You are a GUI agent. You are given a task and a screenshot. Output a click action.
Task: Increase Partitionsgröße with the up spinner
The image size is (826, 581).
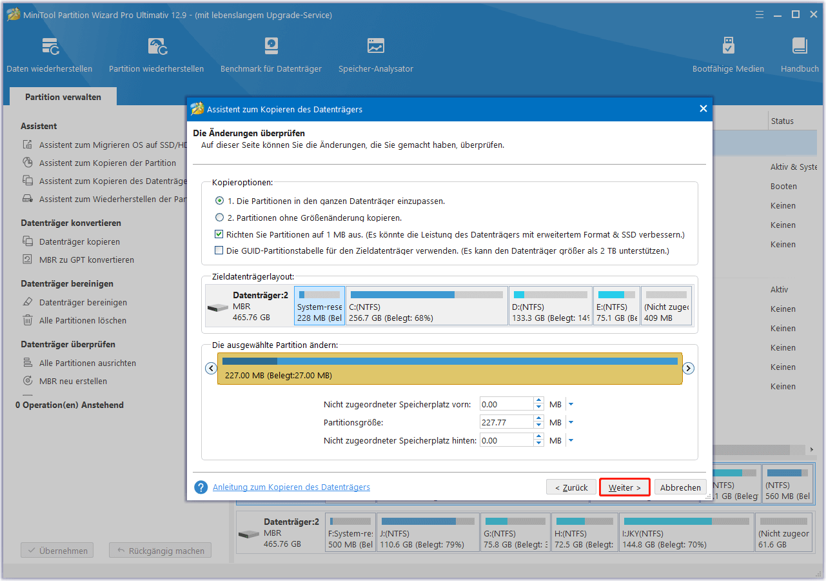point(538,419)
